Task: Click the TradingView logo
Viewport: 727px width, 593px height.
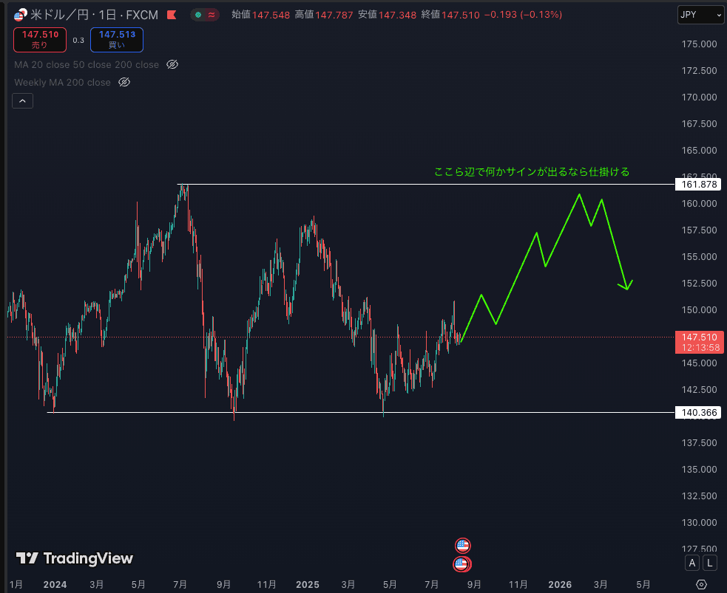Action: point(75,558)
